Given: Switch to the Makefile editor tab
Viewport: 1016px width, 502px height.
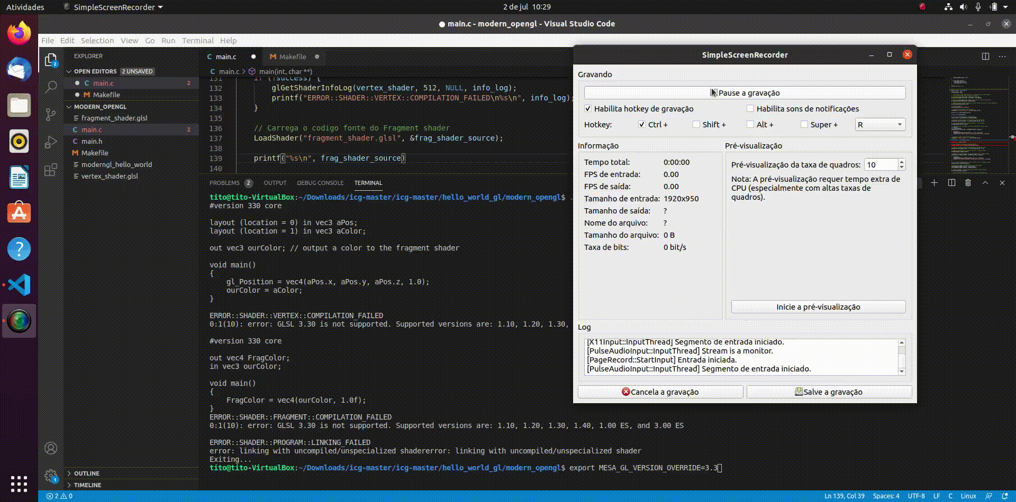Looking at the screenshot, I should point(293,57).
